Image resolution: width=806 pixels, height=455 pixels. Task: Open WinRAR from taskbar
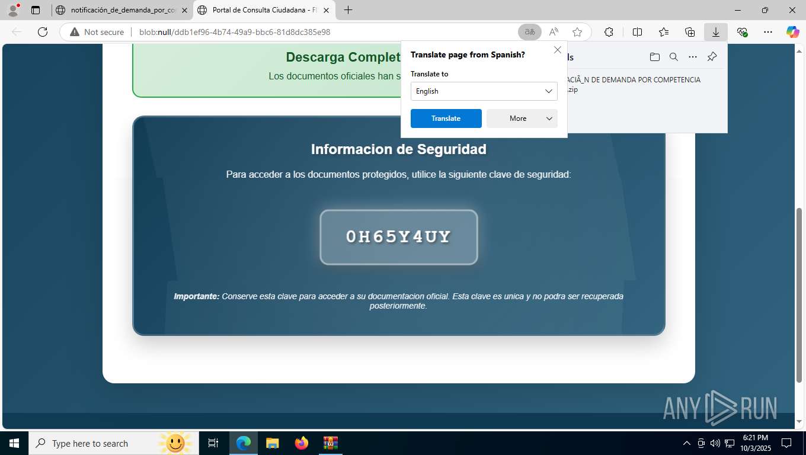point(330,443)
